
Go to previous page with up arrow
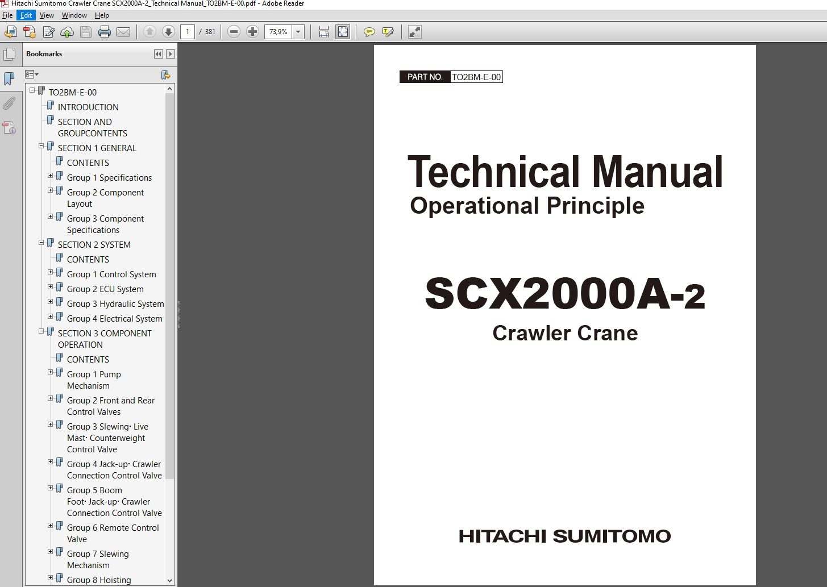pos(149,32)
